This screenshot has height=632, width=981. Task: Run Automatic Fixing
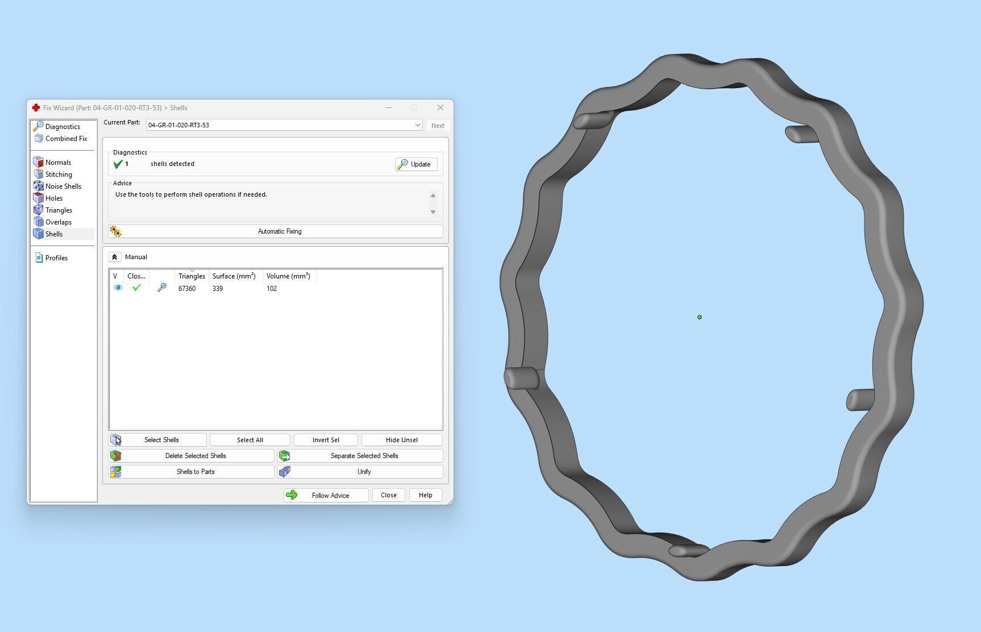coord(276,231)
